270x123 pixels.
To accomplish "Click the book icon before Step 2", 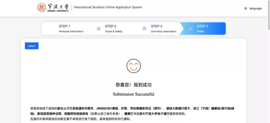I will [x=98, y=28].
